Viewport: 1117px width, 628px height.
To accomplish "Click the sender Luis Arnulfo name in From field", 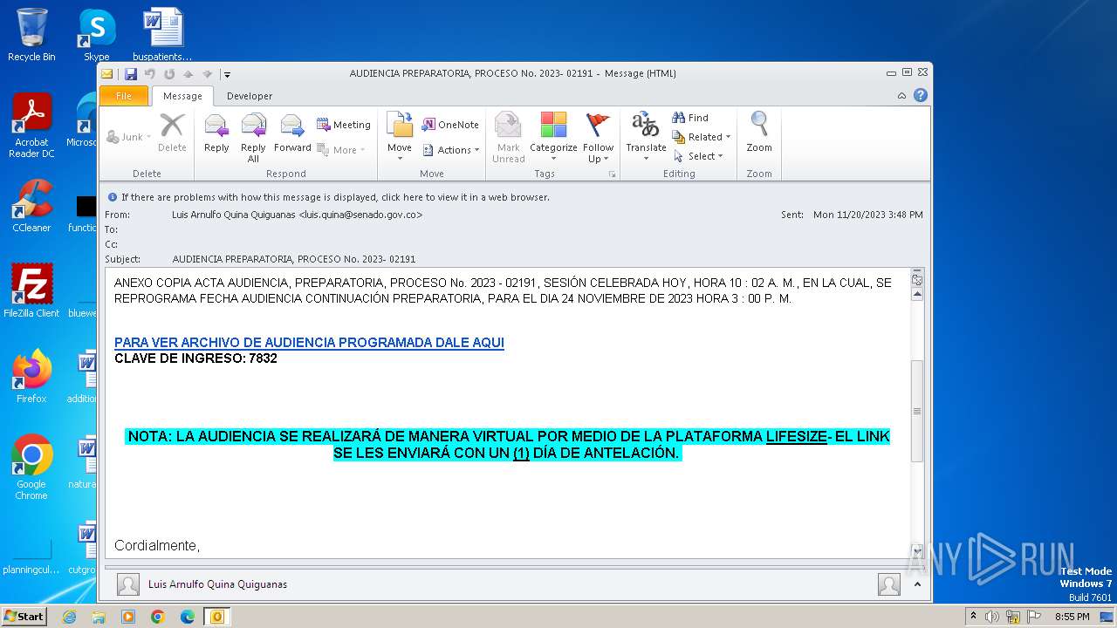I will tap(297, 215).
